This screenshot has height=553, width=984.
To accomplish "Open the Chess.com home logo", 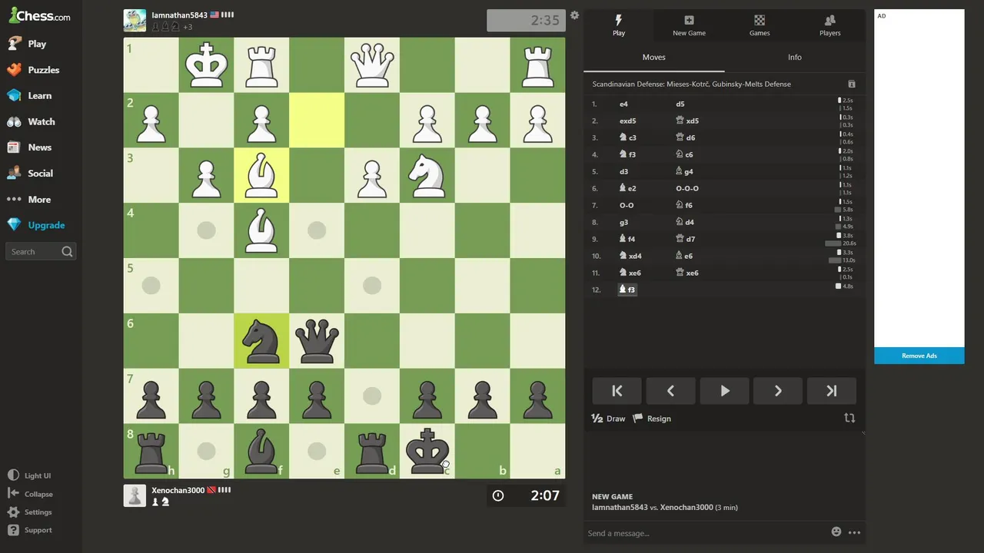I will [x=39, y=16].
